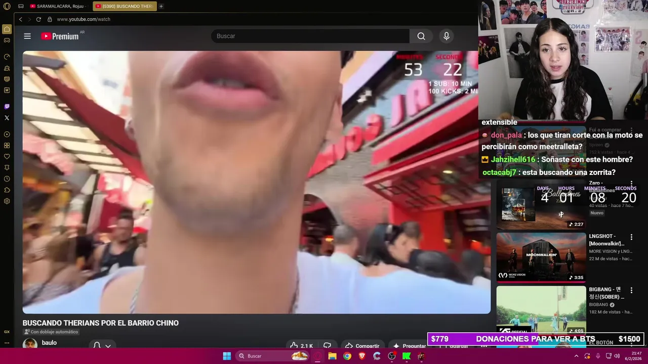Image resolution: width=648 pixels, height=364 pixels.
Task: Click video title BUSCANDO THERIANS POR EL BARRIO CHINO
Action: 101,323
